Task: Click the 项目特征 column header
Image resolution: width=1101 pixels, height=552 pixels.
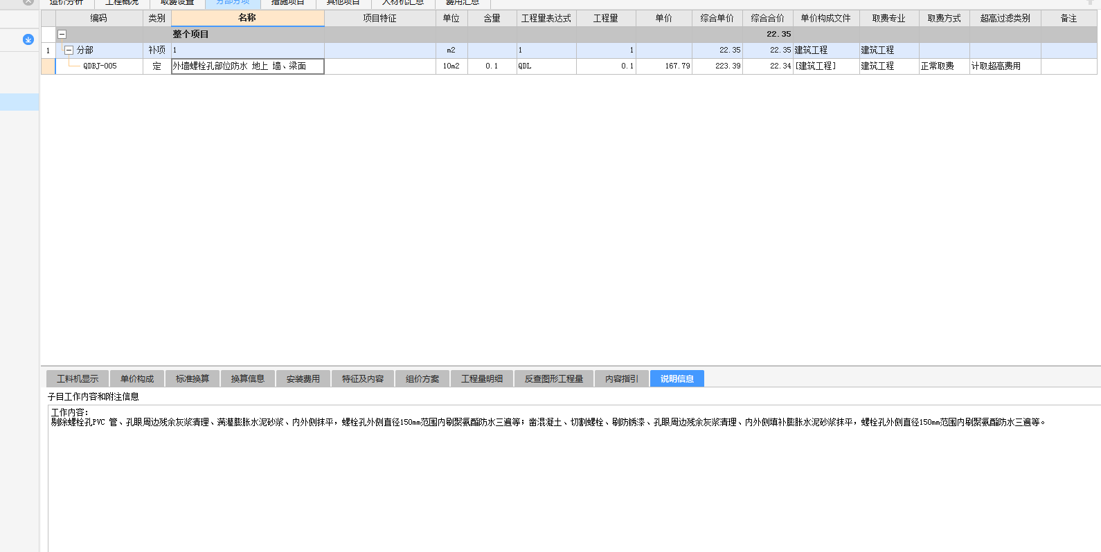Action: point(380,18)
